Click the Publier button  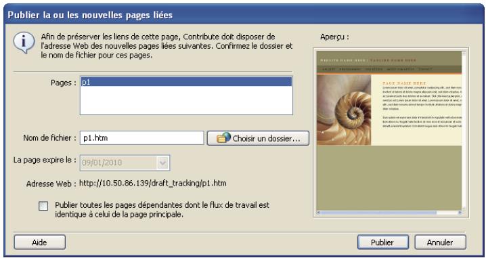click(383, 242)
